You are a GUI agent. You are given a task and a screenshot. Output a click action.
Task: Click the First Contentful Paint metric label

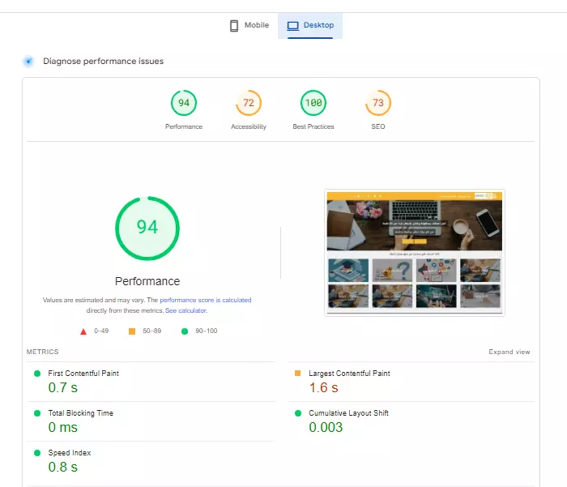[x=83, y=374]
